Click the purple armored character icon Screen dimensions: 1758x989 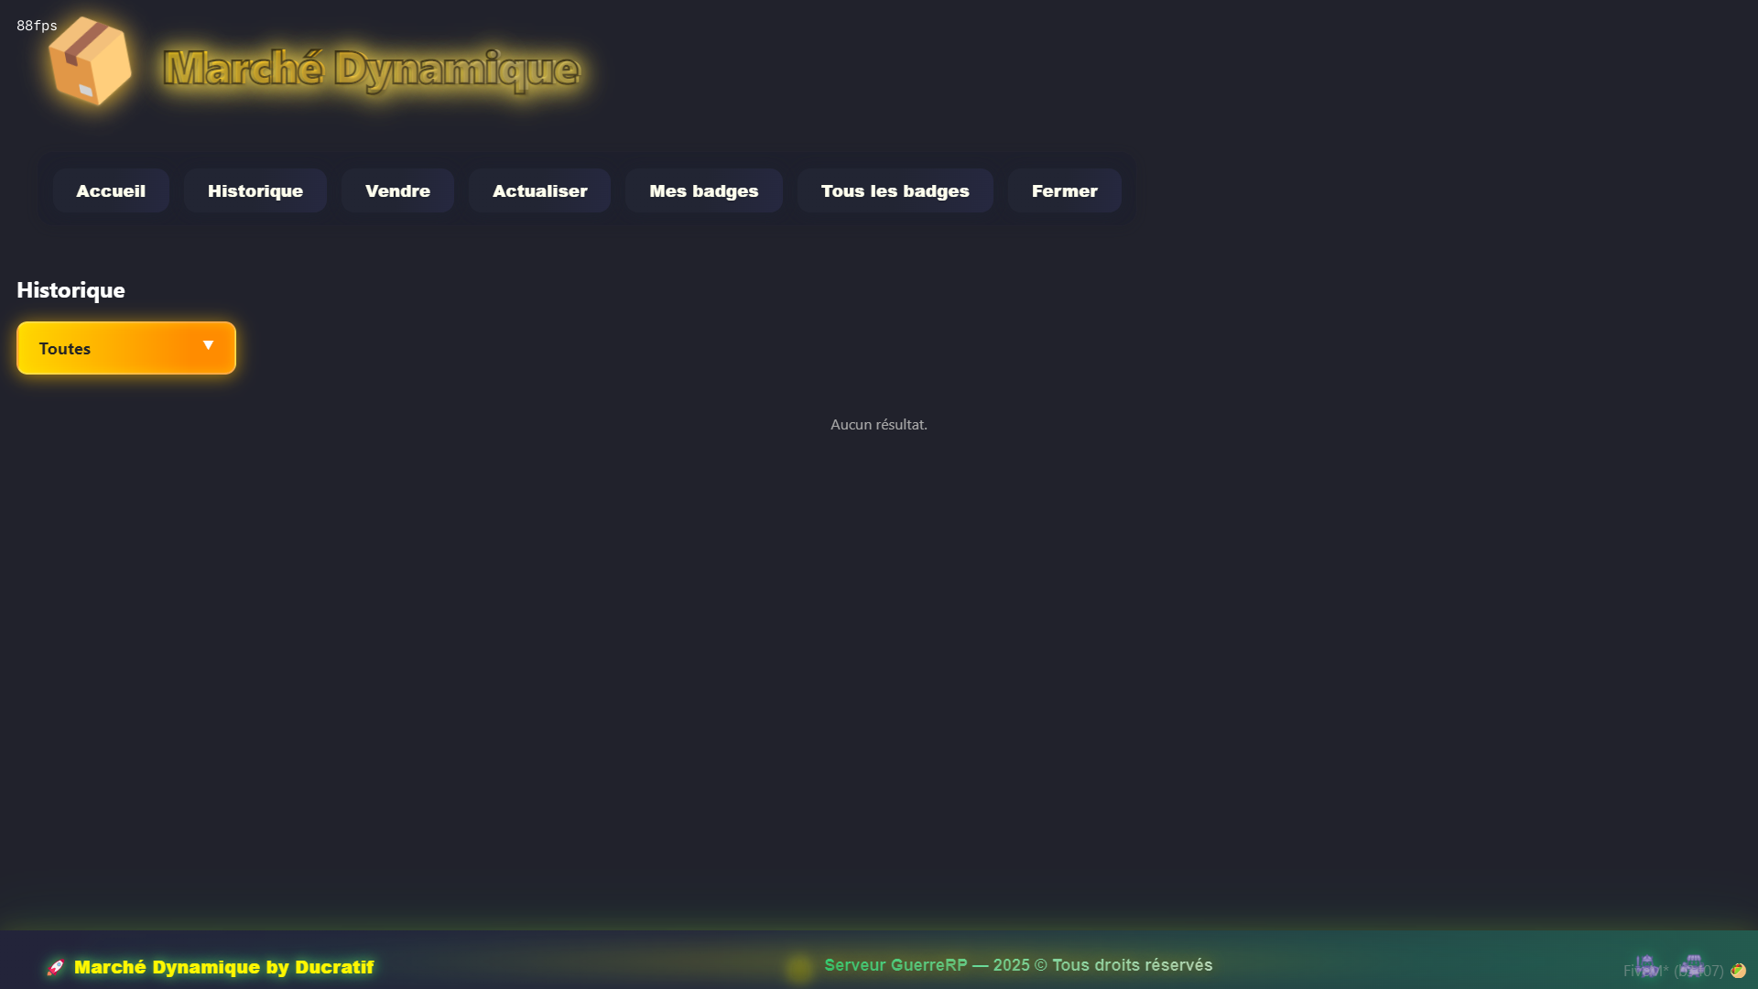click(1692, 965)
